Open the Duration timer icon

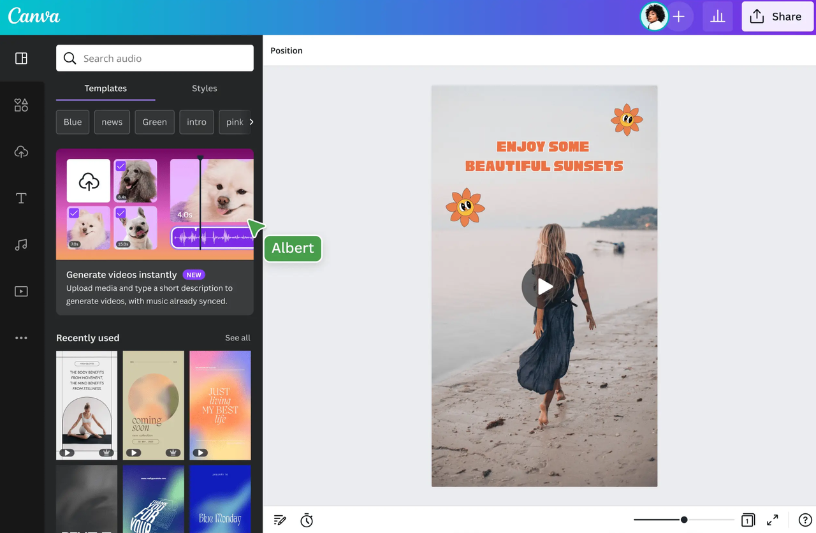coord(307,520)
